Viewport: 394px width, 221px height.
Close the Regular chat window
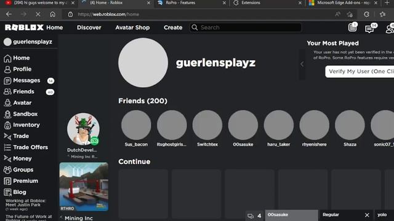367,215
